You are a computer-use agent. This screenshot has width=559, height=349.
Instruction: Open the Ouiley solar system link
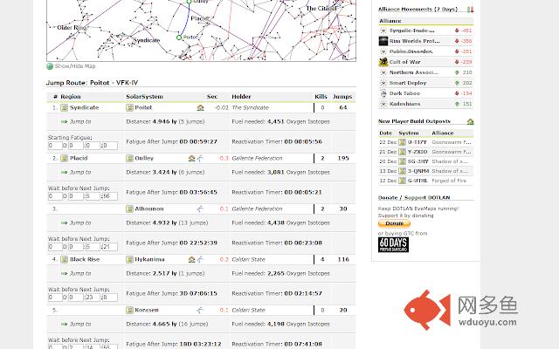coord(144,158)
